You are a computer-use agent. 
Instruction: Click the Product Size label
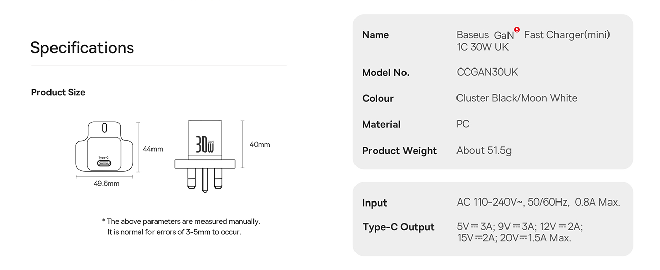(x=58, y=92)
